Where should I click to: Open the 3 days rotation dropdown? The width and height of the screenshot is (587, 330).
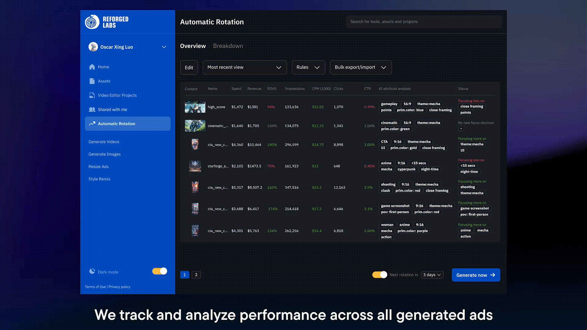(432, 275)
